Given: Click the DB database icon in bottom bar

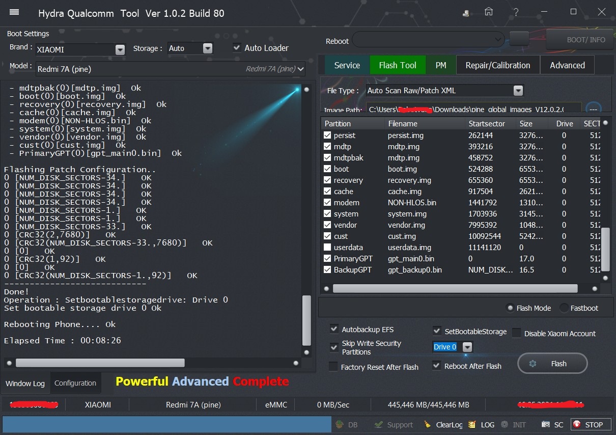Looking at the screenshot, I should [347, 424].
